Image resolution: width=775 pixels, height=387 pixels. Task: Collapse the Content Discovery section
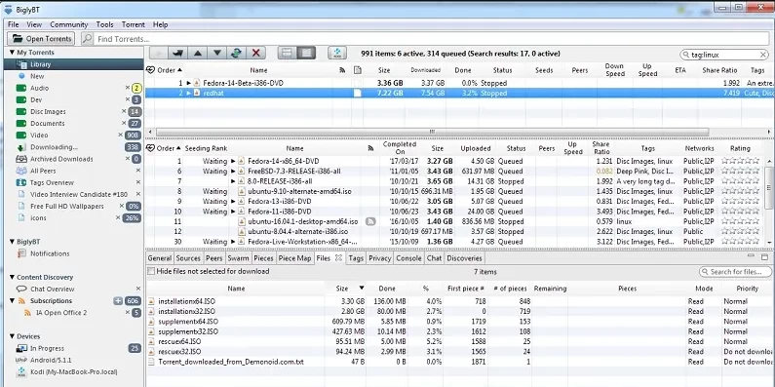[12, 277]
